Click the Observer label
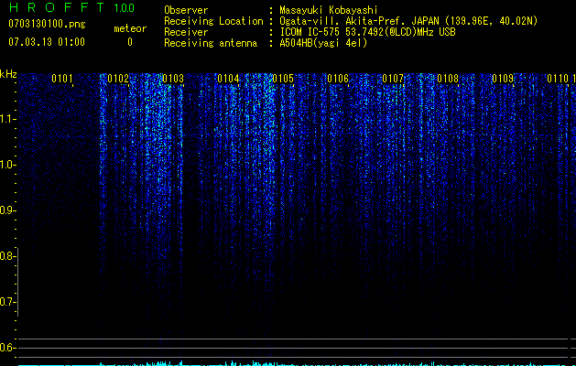Viewport: 576px width, 366px height. [x=186, y=10]
